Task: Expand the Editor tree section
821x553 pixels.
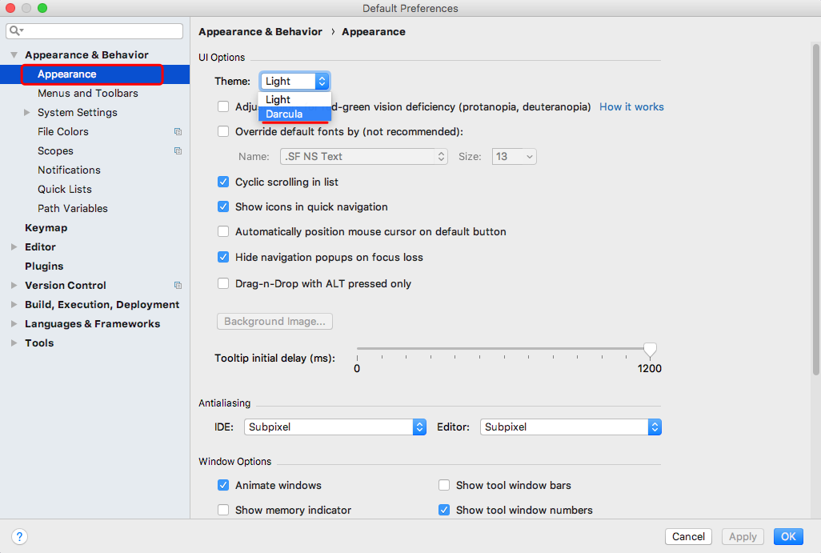Action: click(14, 247)
